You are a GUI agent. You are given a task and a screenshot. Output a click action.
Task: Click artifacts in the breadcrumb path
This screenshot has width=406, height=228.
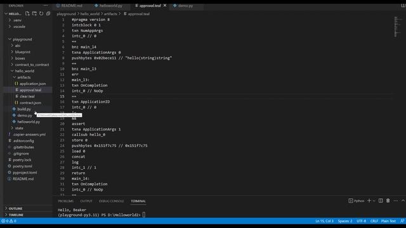[x=110, y=14]
